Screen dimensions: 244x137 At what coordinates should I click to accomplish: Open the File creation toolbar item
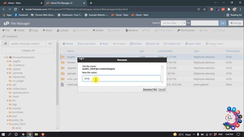[x=6, y=30]
